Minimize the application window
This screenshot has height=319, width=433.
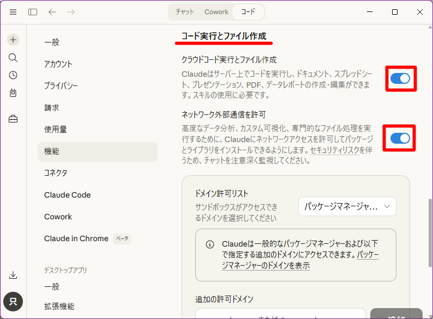(x=370, y=12)
